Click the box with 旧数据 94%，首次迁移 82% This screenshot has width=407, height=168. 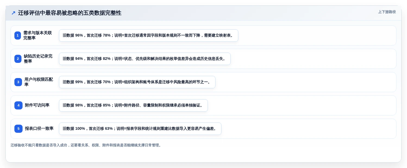pyautogui.click(x=145, y=59)
